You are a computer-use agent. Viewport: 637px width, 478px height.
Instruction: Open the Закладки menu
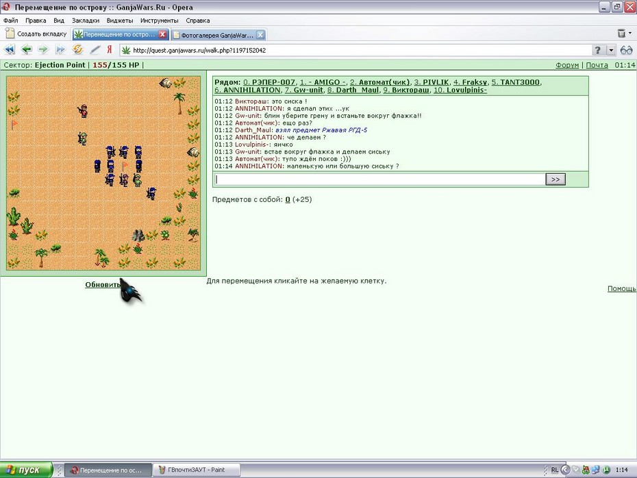tap(86, 21)
